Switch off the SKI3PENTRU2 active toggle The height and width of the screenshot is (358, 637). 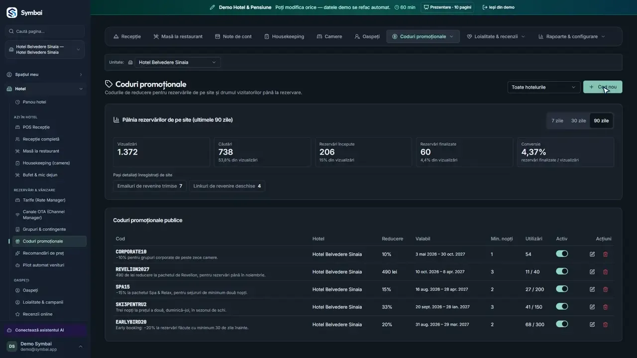click(x=562, y=306)
